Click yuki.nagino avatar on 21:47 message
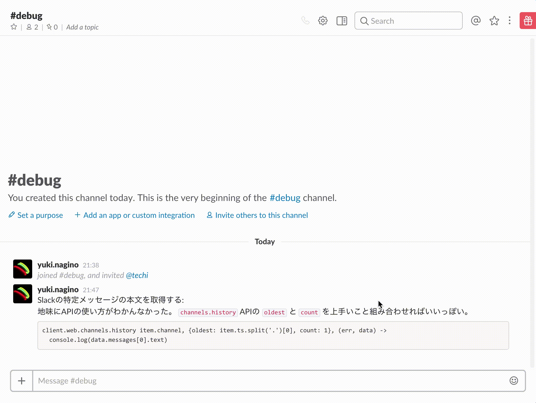 (x=23, y=294)
